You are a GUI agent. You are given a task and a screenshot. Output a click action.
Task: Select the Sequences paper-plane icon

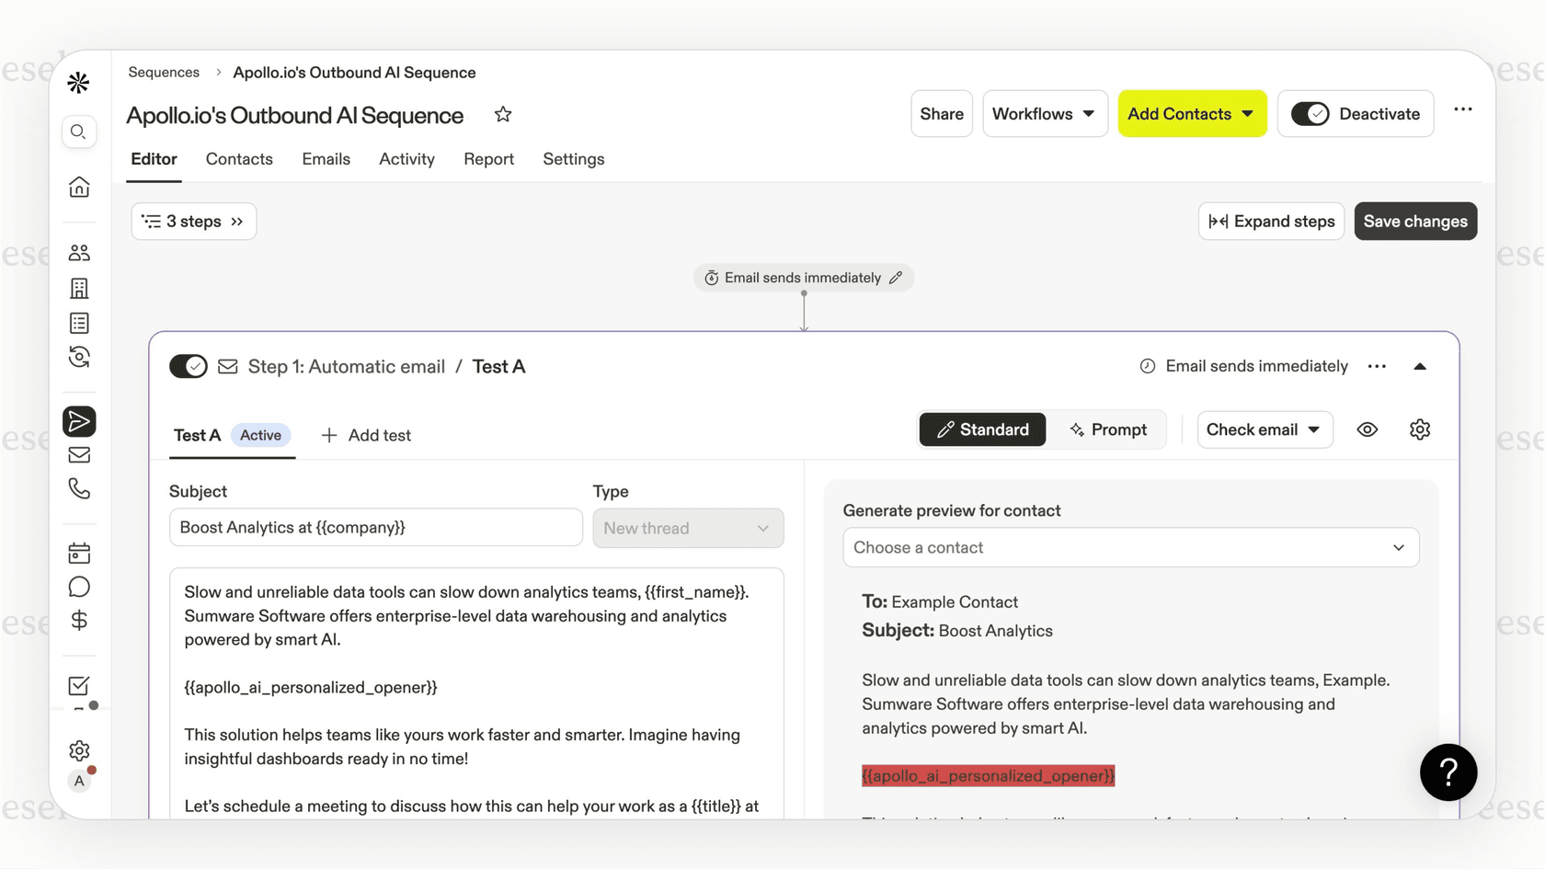(79, 421)
